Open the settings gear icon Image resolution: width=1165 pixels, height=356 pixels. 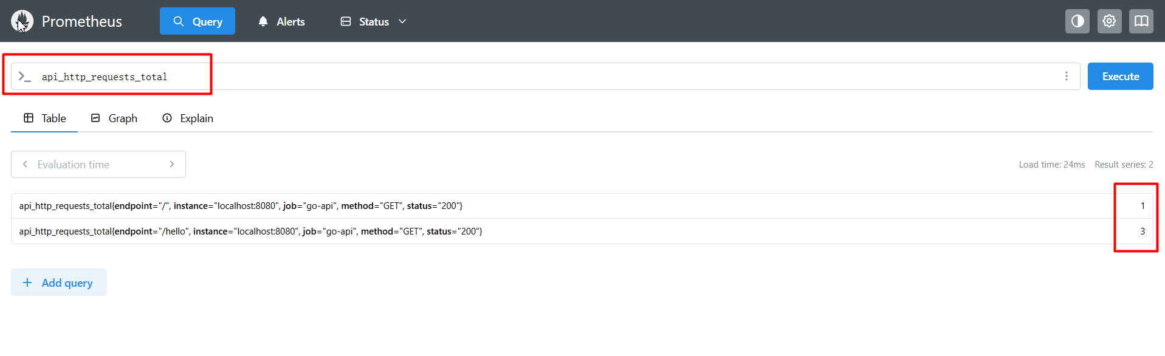click(x=1109, y=21)
